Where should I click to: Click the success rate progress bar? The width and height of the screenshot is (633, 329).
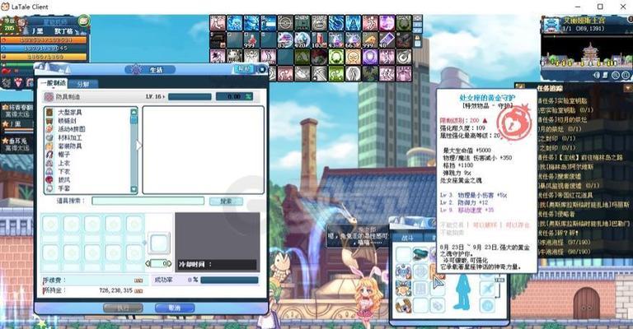coord(229,280)
